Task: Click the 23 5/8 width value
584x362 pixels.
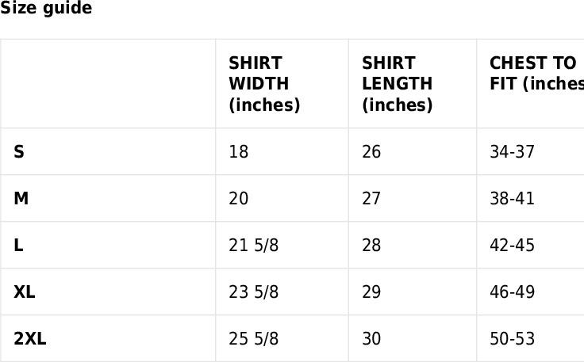Action: 253,292
